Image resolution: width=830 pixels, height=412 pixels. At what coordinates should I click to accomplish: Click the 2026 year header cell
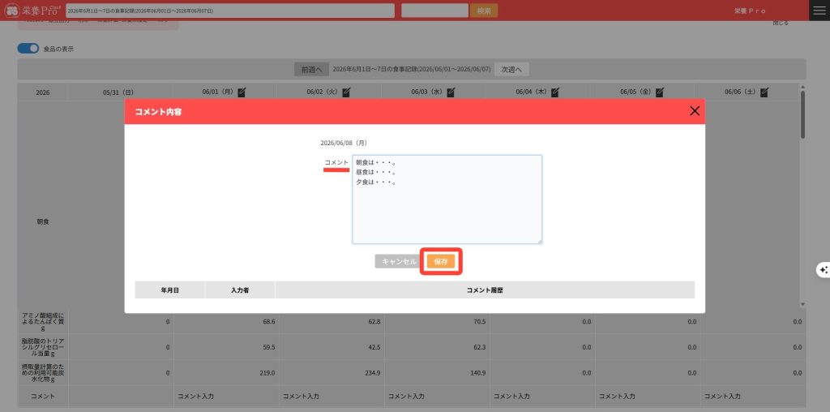tap(43, 92)
